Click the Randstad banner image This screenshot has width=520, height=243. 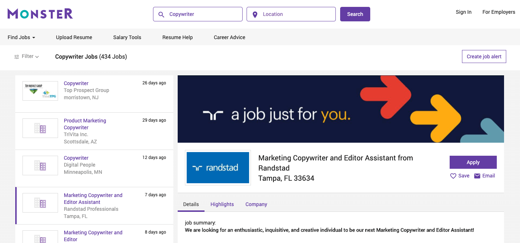coord(341,109)
